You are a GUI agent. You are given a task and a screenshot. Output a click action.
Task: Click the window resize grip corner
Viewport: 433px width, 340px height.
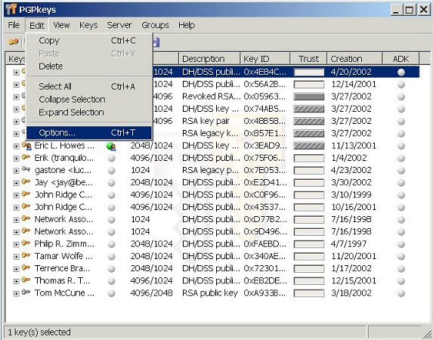tap(427, 334)
